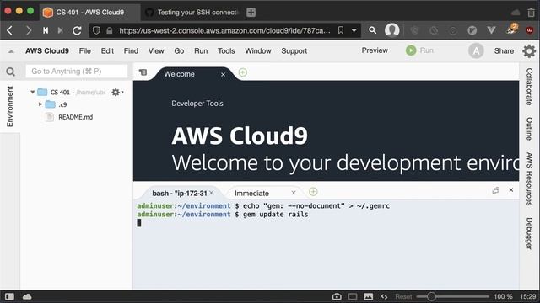
Task: Open the AWS Cloud9 menu
Action: tap(47, 50)
